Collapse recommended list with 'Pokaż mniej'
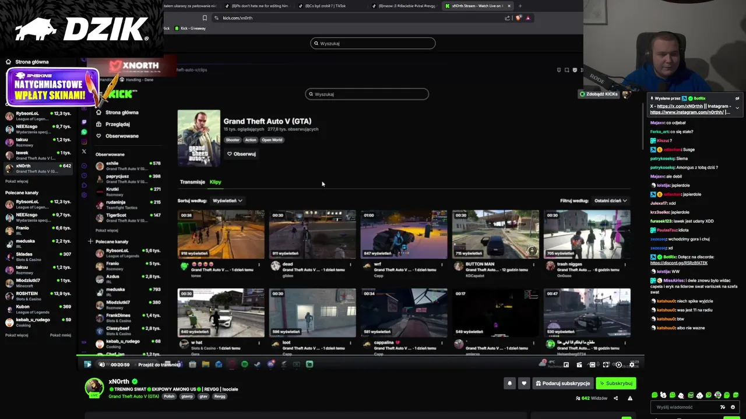Image resolution: width=746 pixels, height=419 pixels. click(x=60, y=335)
